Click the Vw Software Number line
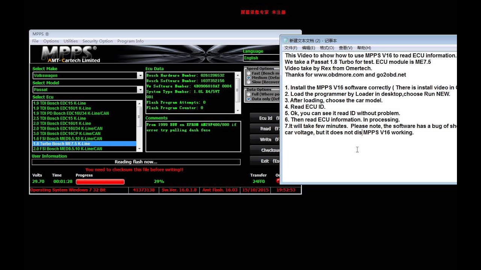Screen dimensions: 481x270 tap(189, 86)
